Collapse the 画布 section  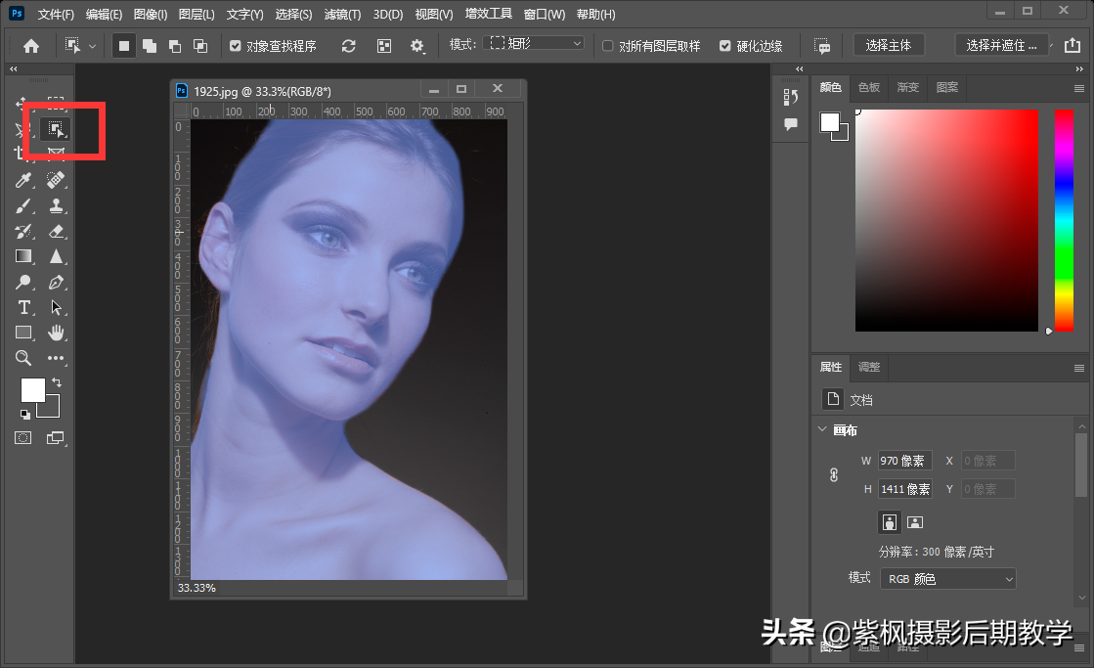pyautogui.click(x=822, y=429)
